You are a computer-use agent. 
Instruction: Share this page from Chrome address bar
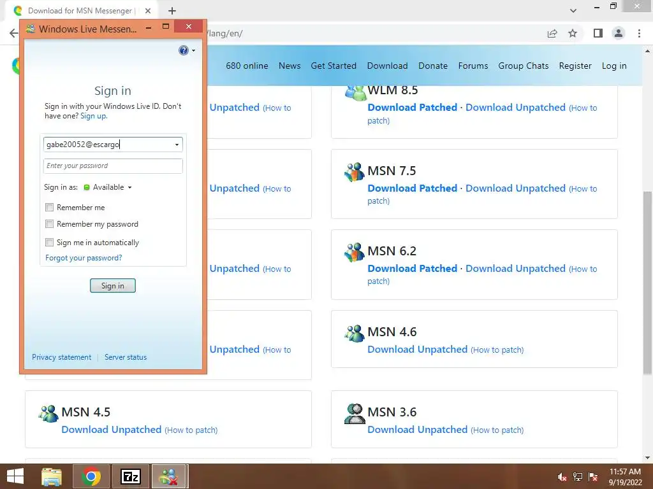point(552,33)
